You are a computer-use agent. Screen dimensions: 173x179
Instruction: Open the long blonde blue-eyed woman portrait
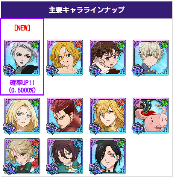[x=22, y=115]
